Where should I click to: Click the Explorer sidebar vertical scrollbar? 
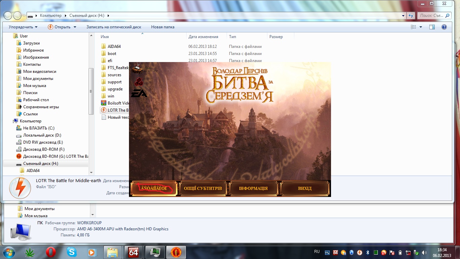pos(91,91)
